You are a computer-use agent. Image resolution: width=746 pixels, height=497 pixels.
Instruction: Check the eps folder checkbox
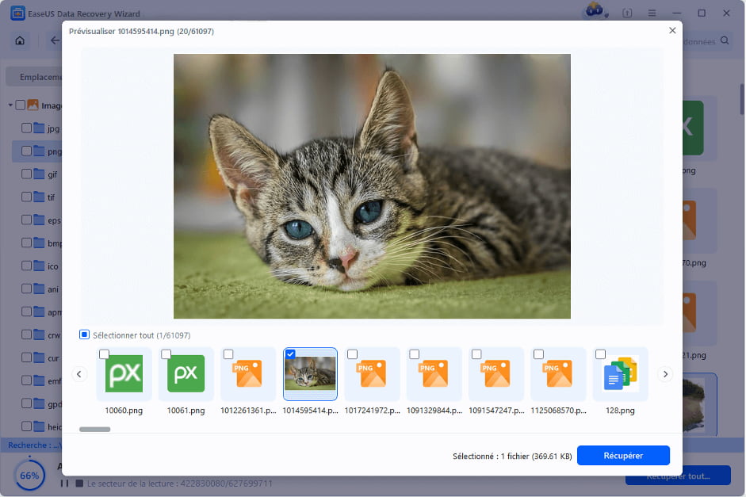point(27,220)
